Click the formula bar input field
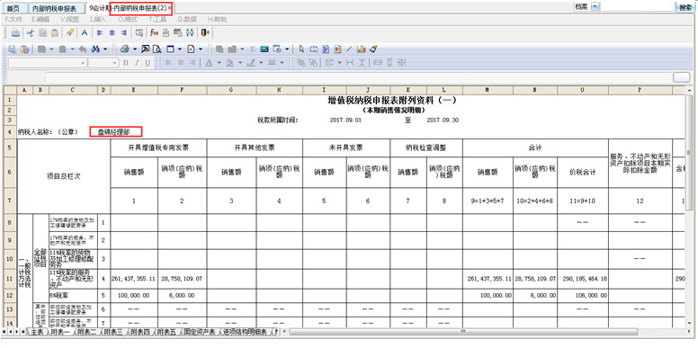698x348 pixels. (358, 77)
